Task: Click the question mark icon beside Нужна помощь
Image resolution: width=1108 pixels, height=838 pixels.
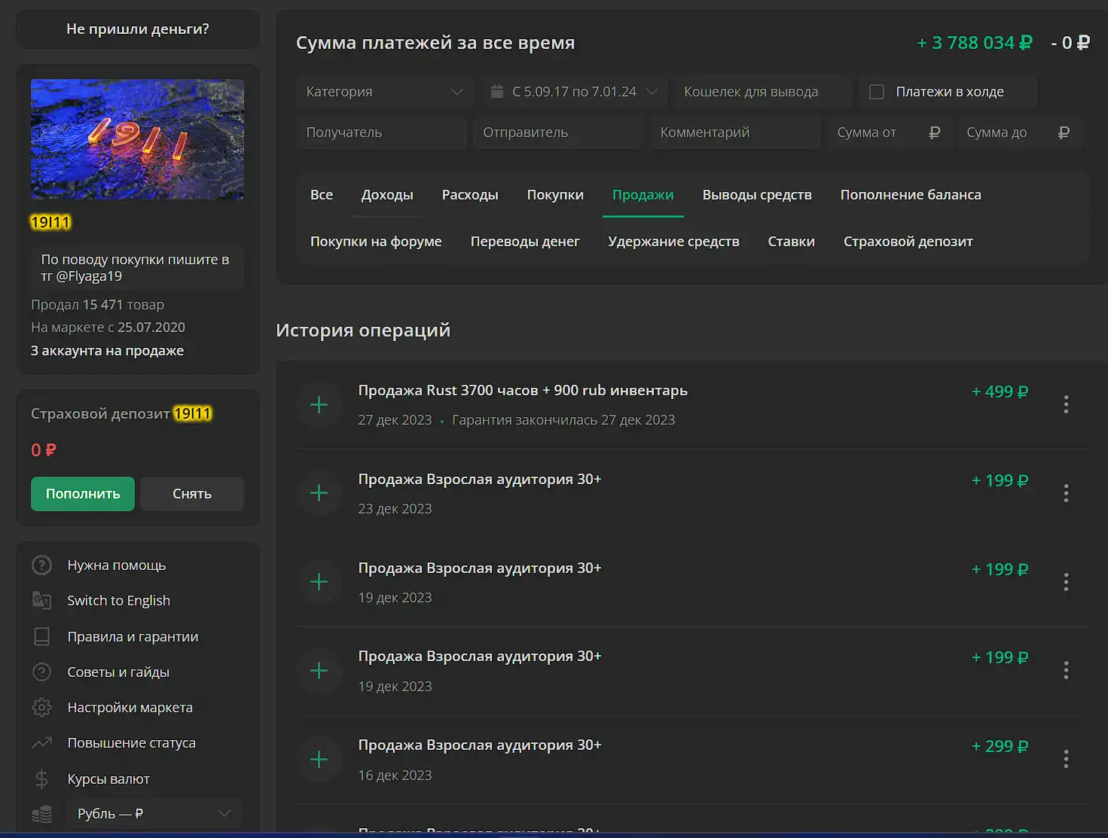Action: pos(42,565)
